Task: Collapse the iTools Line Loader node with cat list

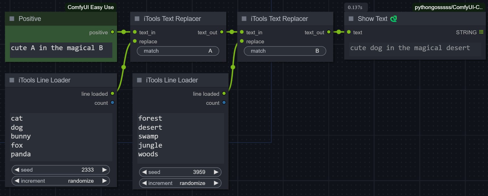Action: (12, 80)
